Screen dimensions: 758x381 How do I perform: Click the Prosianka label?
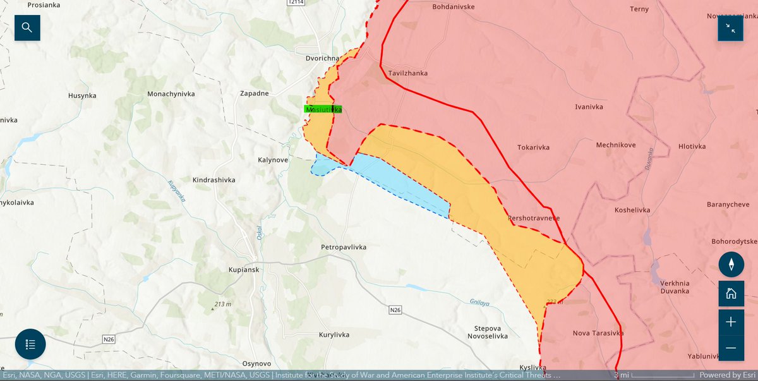(43, 4)
